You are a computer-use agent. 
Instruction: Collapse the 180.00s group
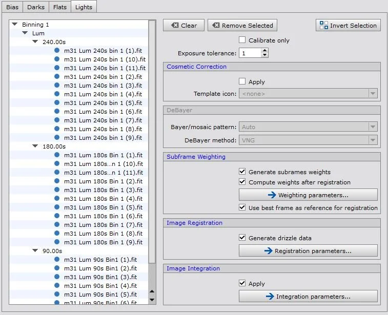tap(35, 146)
